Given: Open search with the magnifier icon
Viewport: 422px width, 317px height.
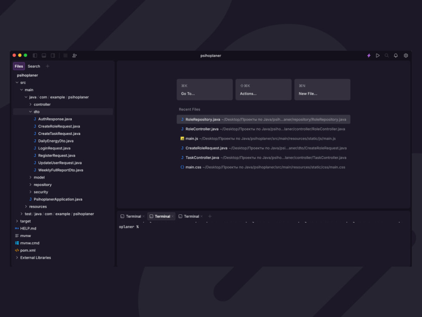Looking at the screenshot, I should pos(387,55).
